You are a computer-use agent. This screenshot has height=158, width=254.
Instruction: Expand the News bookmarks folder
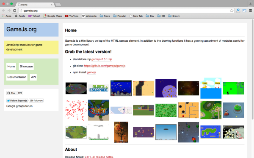pyautogui.click(x=105, y=16)
